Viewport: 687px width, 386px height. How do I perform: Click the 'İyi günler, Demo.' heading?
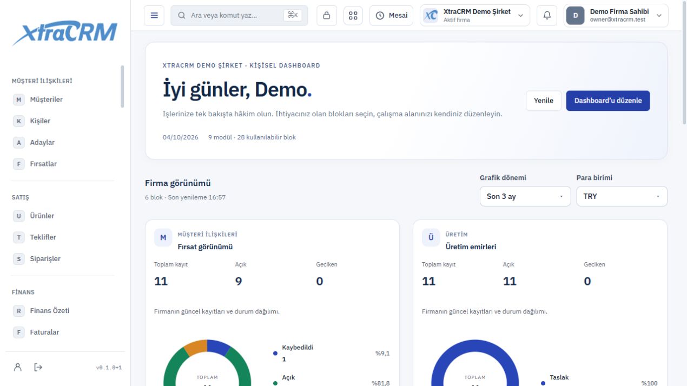[237, 90]
